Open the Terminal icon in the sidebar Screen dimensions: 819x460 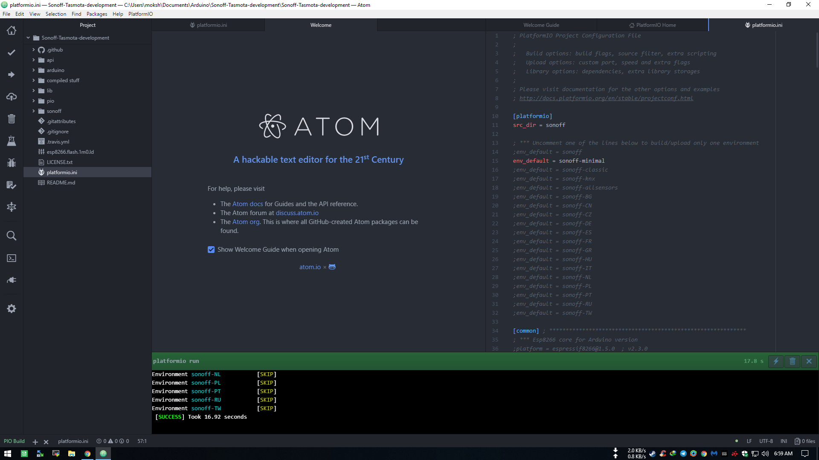coord(12,258)
